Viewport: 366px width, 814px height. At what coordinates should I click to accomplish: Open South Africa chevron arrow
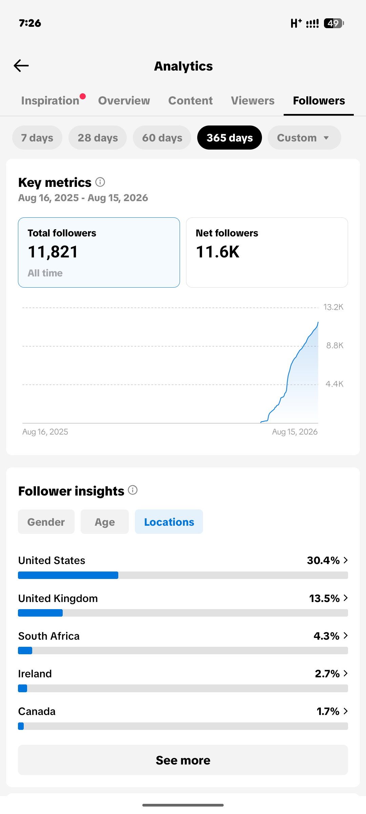345,636
